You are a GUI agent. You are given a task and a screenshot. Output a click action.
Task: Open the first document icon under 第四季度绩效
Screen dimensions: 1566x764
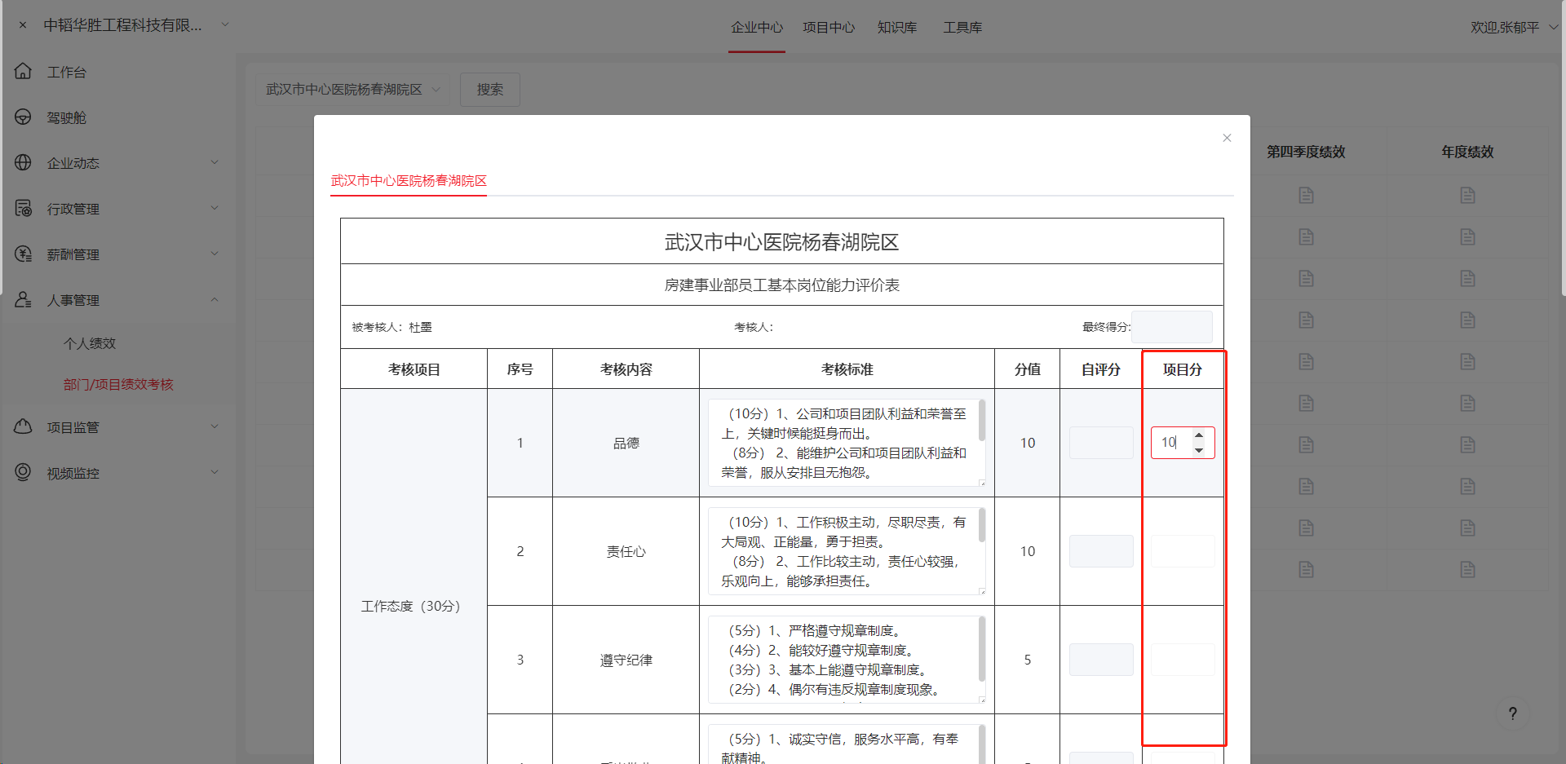coord(1306,195)
